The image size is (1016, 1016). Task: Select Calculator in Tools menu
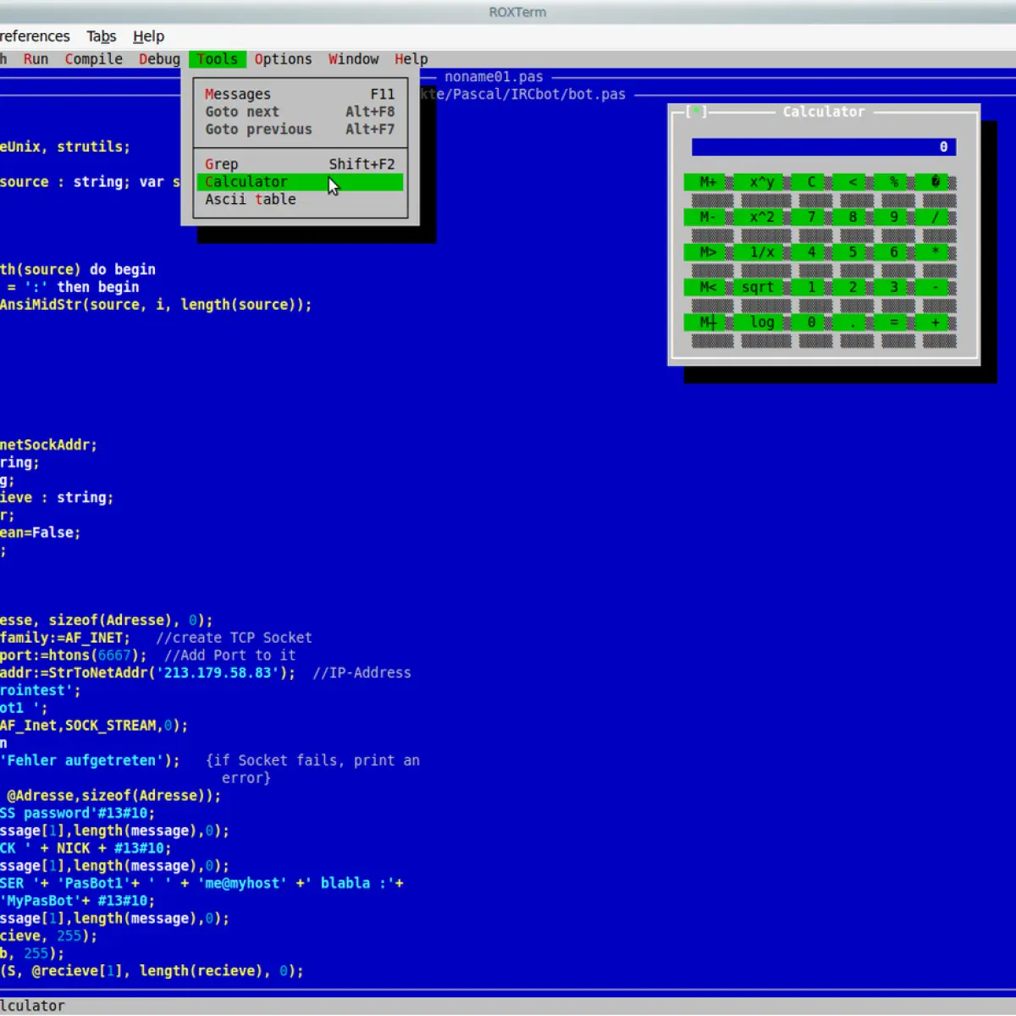(x=300, y=182)
